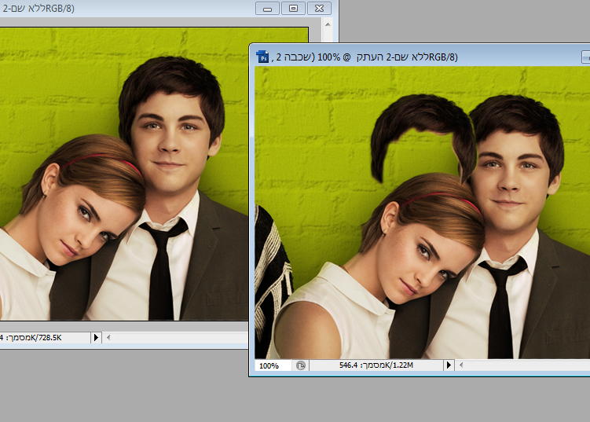The height and width of the screenshot is (422, 590).
Task: Open the back window document info arrow menu
Action: coord(96,338)
